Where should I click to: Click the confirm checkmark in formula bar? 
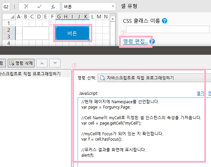click(39, 7)
